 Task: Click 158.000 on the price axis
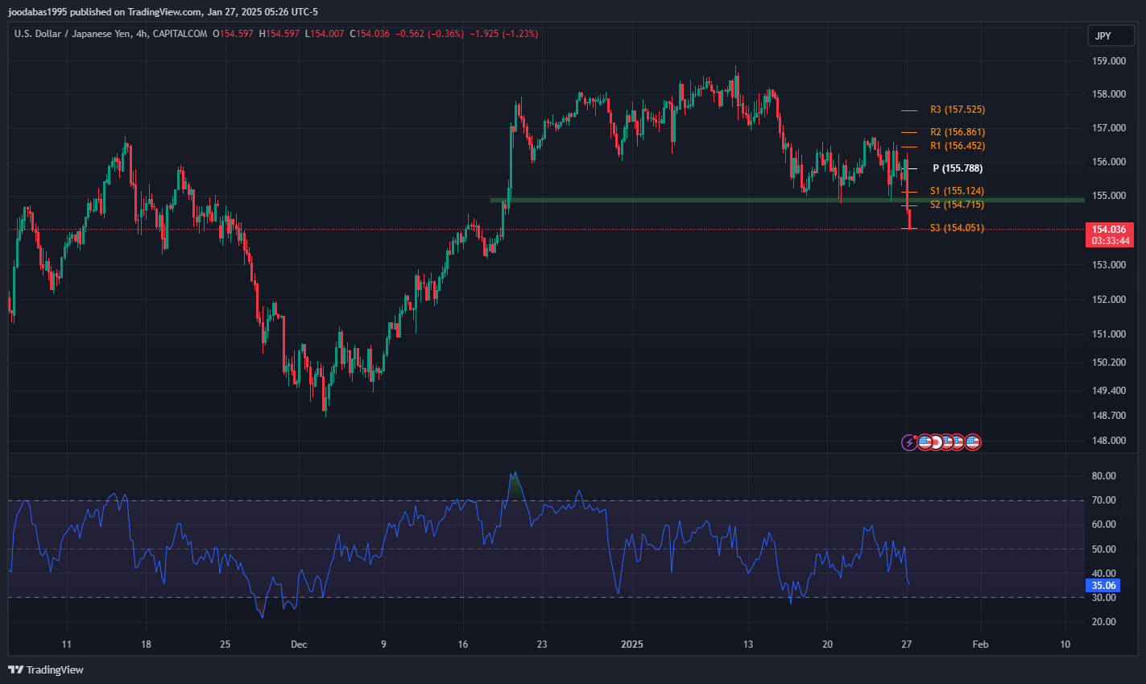tap(1109, 94)
